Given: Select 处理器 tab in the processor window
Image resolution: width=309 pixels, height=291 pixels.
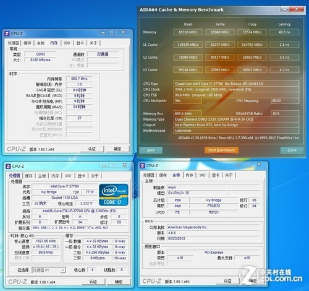Looking at the screenshot, I should coord(14,176).
